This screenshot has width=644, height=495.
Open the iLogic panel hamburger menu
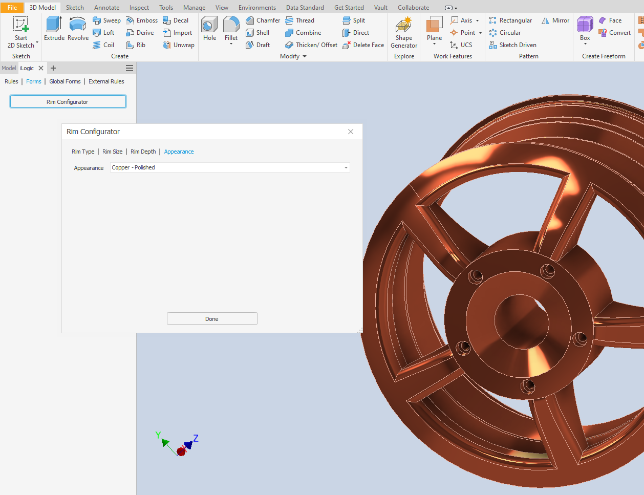click(x=130, y=68)
